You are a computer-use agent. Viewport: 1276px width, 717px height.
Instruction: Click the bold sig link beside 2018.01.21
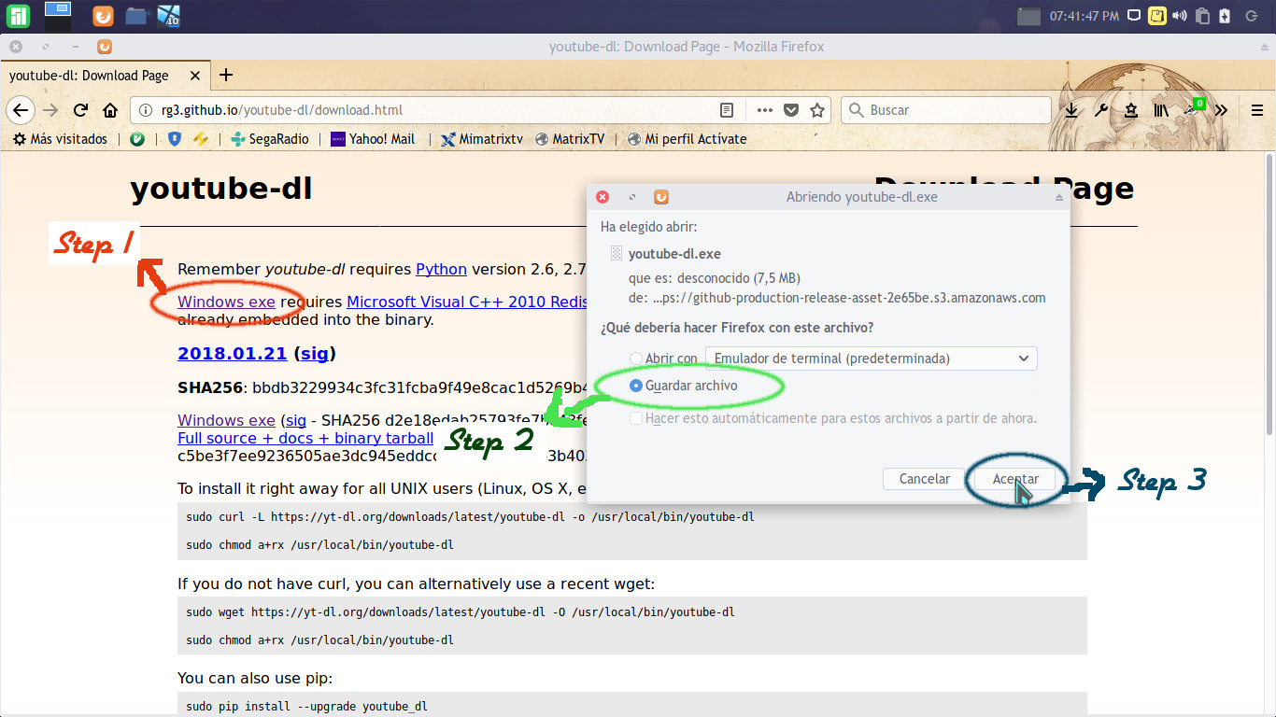click(314, 354)
